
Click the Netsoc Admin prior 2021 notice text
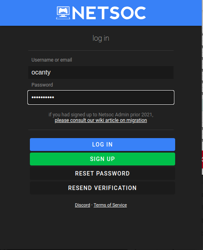101,114
